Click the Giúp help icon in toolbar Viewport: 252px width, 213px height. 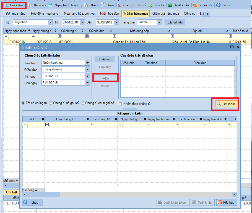click(x=219, y=5)
